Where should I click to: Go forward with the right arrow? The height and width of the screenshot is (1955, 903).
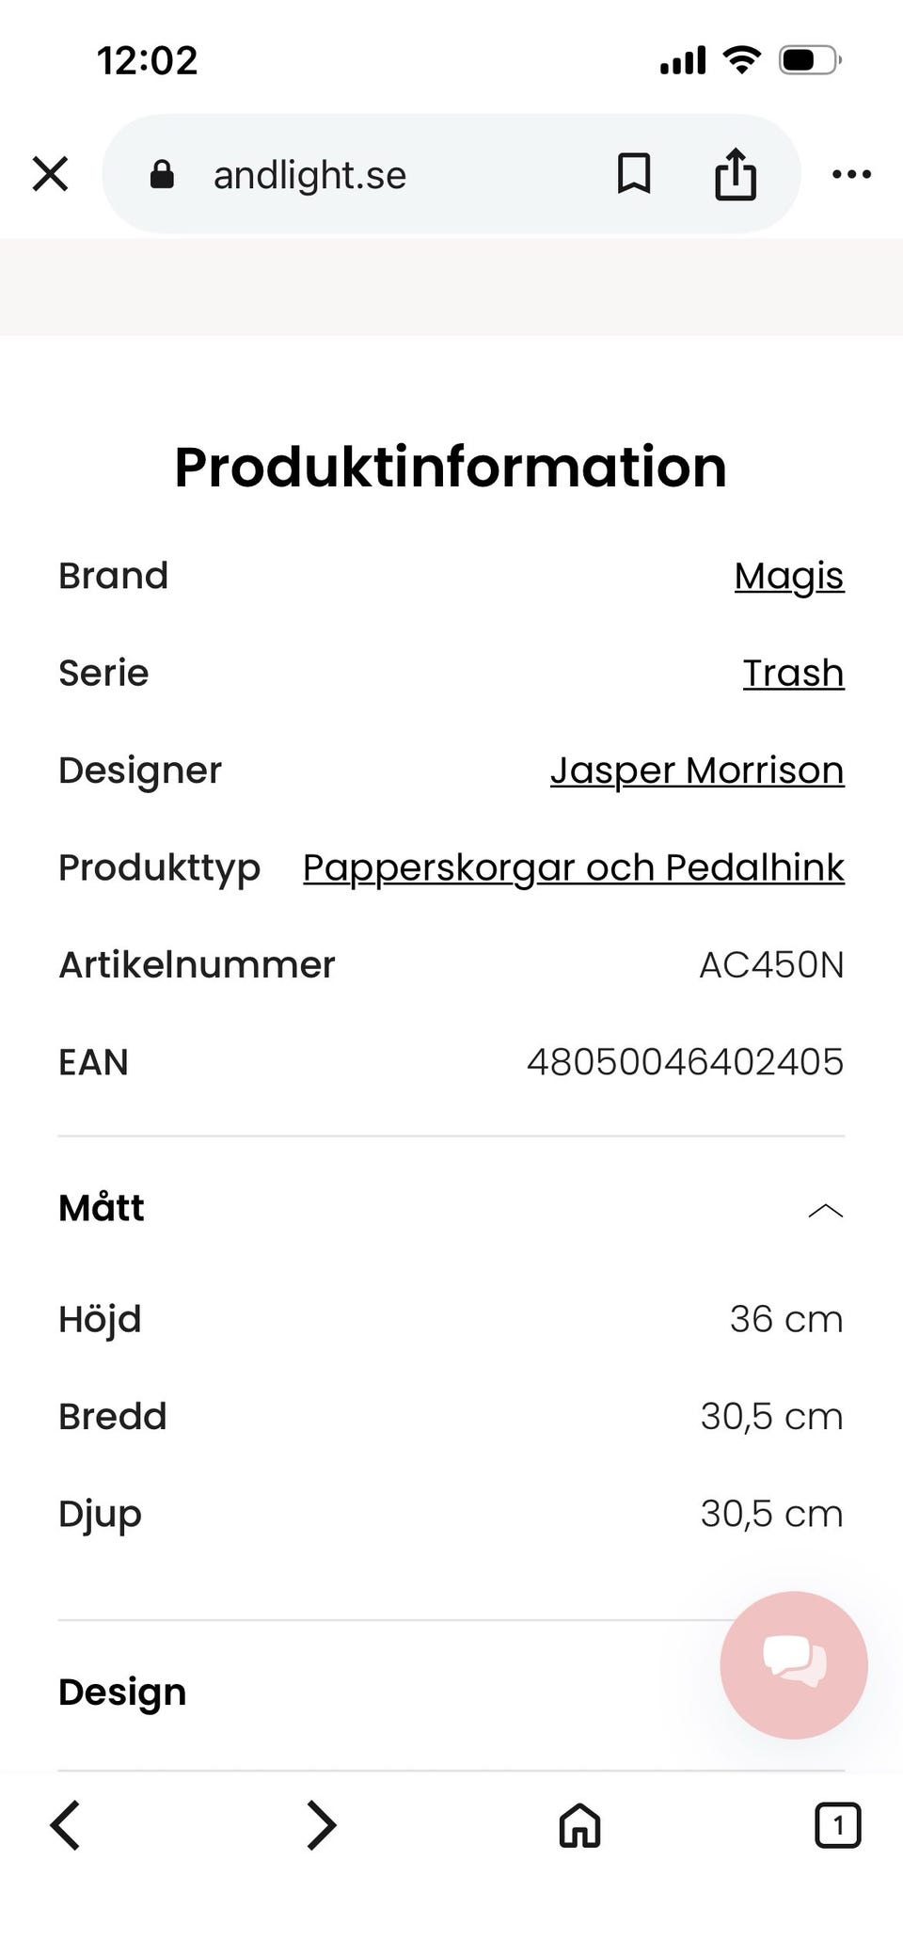322,1825
